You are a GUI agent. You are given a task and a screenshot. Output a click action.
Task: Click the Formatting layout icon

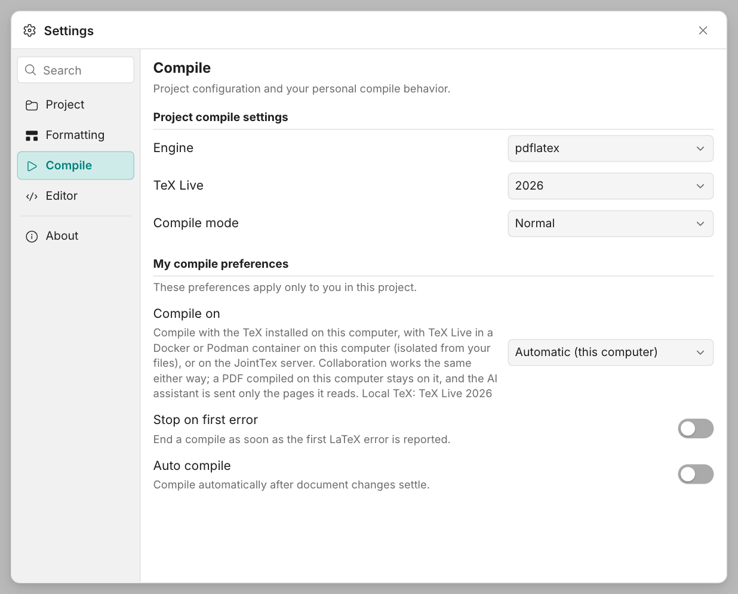click(x=32, y=135)
